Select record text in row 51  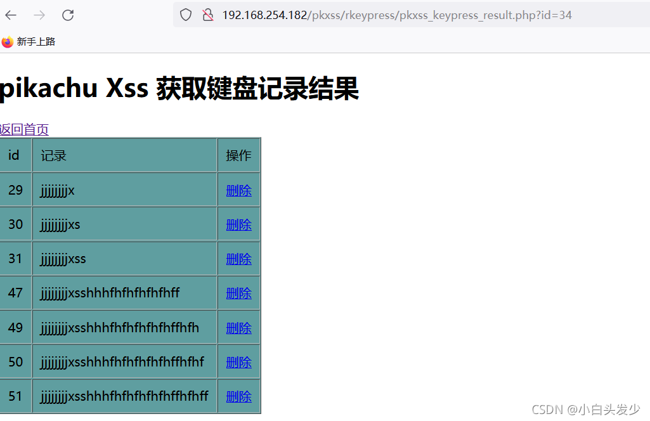coord(124,396)
